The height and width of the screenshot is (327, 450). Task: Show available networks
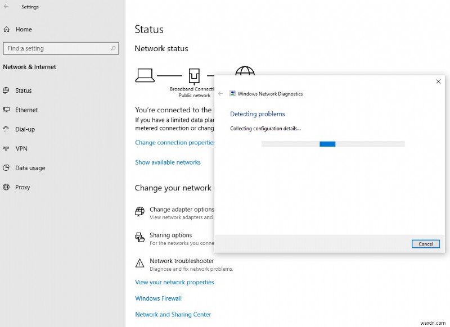coord(168,162)
